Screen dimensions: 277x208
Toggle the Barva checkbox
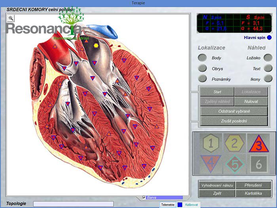[144, 197]
